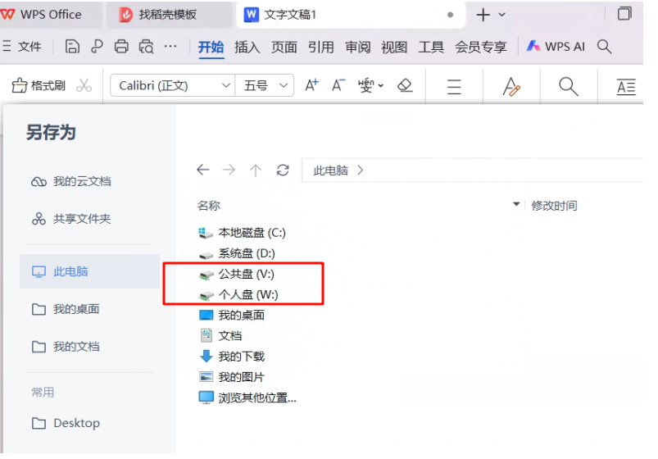658x459 pixels.
Task: Switch to the 引用 ribbon tab
Action: point(320,47)
